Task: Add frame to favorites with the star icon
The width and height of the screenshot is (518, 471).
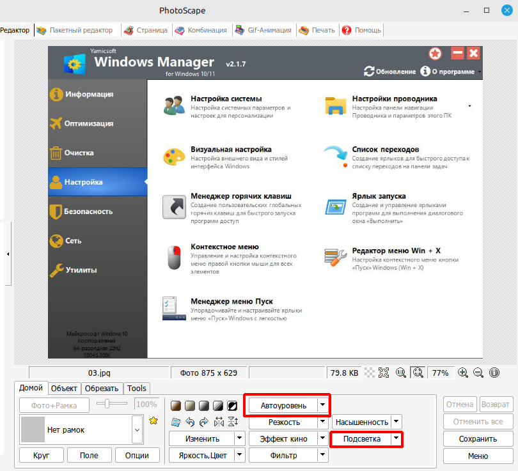Action: click(153, 421)
